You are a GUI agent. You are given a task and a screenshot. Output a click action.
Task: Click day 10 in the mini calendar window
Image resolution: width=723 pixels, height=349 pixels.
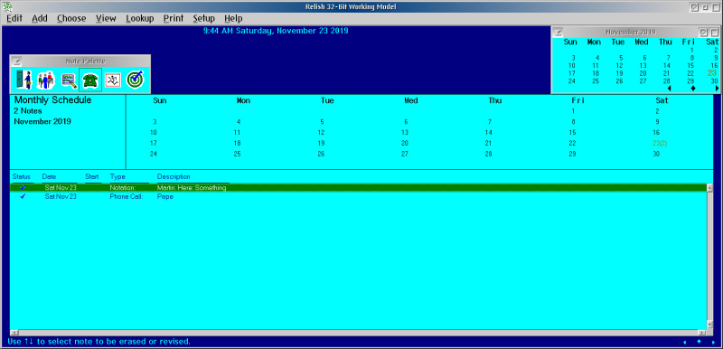(572, 65)
